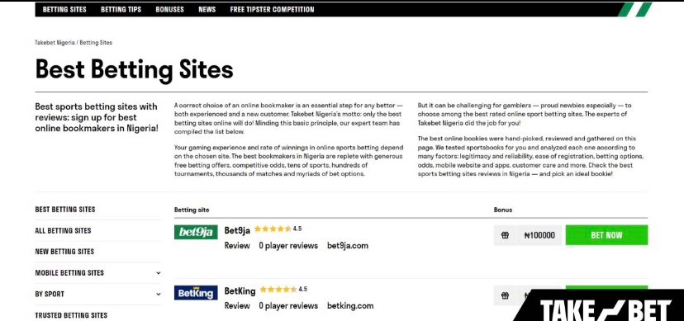Click the ₦100000 bonus amount for Bet9ja
This screenshot has height=321, width=684.
coord(539,235)
